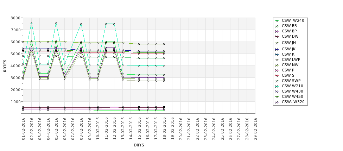Click the 2000 rates axis label
343x151 pixels.
[x=15, y=90]
